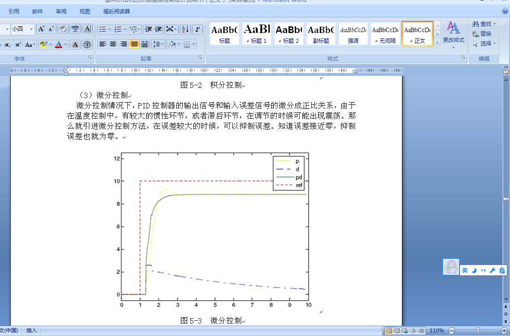
Task: Apply the 标题 style
Action: [225, 34]
